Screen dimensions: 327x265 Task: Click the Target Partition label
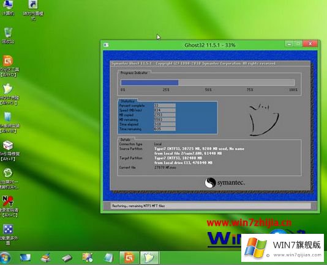131,158
